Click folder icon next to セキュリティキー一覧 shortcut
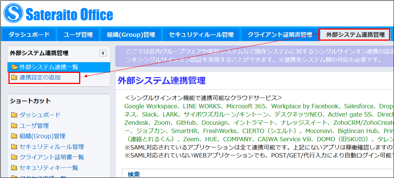Screen dimensions: 394x178 (x=14, y=168)
